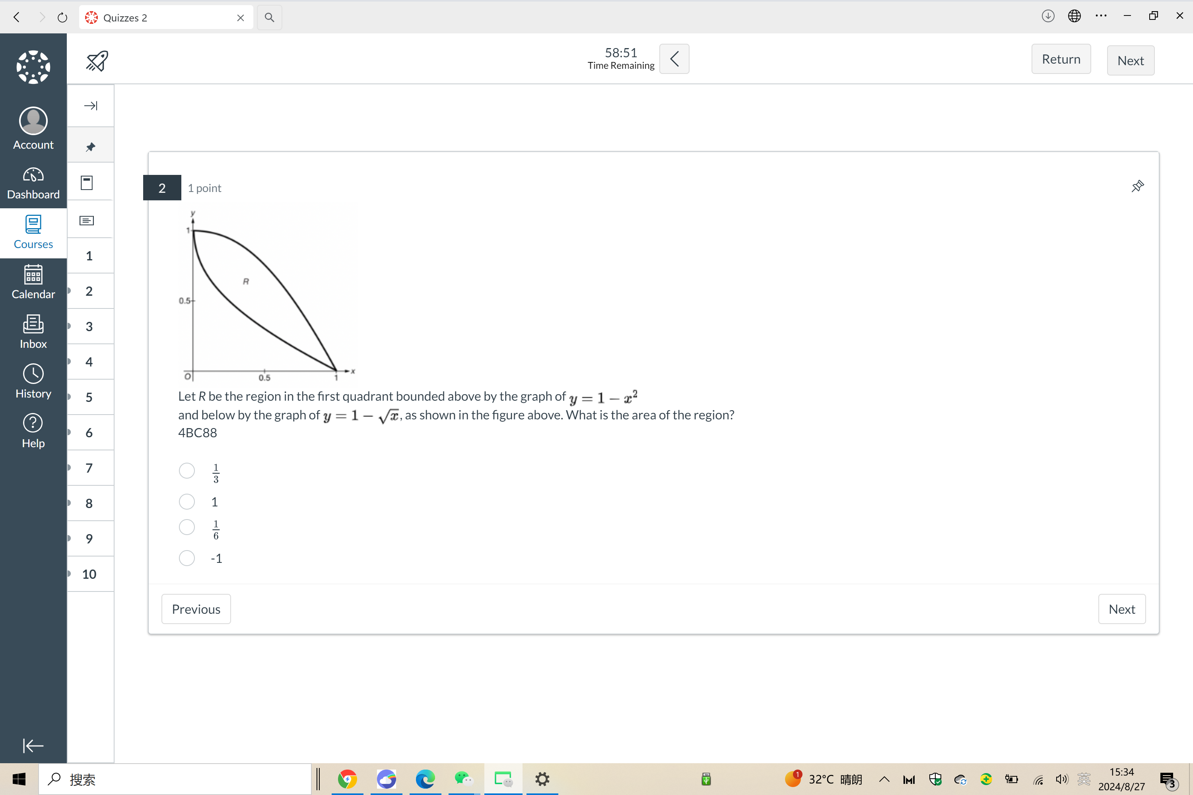Click the pin/bookmark icon top right
Image resolution: width=1193 pixels, height=795 pixels.
click(x=1137, y=186)
